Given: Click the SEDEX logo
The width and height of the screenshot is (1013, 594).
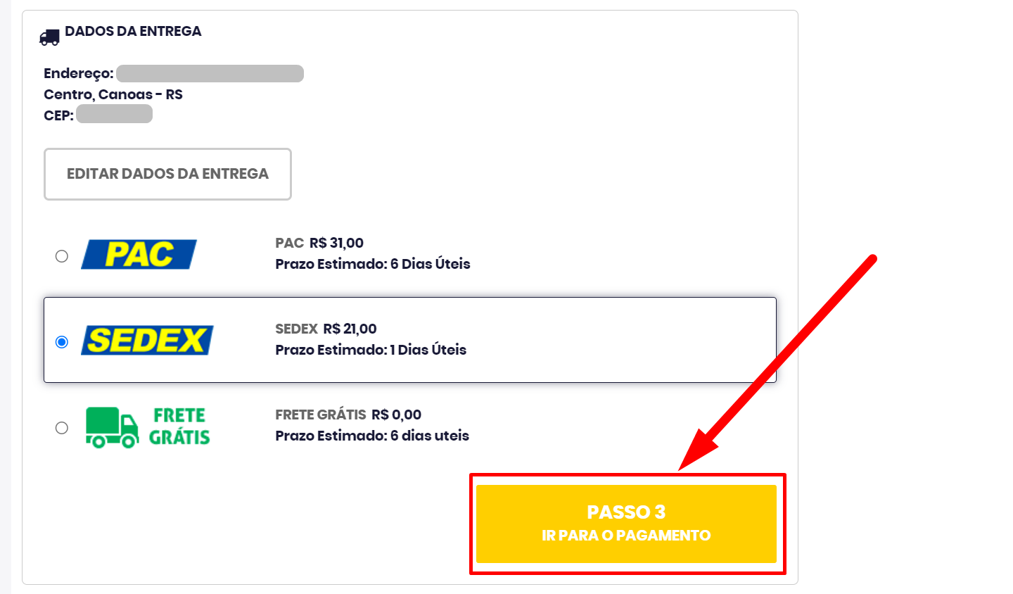Looking at the screenshot, I should tap(147, 340).
